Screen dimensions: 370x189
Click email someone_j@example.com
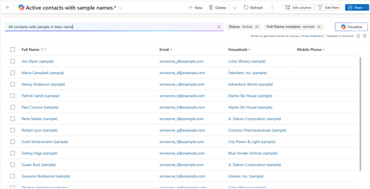pos(182,61)
